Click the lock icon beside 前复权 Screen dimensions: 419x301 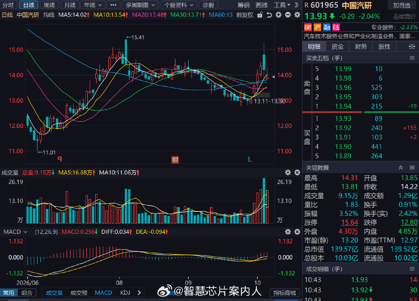260,15
